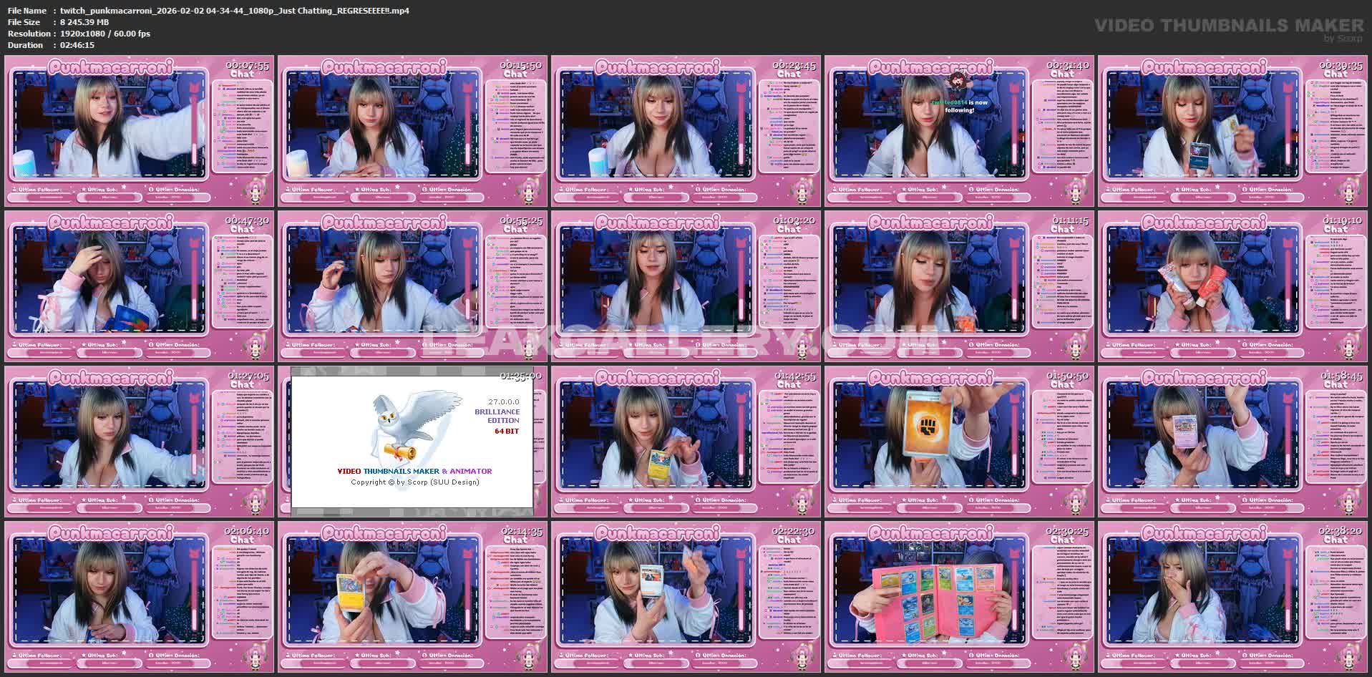Screen dimensions: 1372x677
Task: Open the thumbnail at 00:47:30
Action: point(140,286)
